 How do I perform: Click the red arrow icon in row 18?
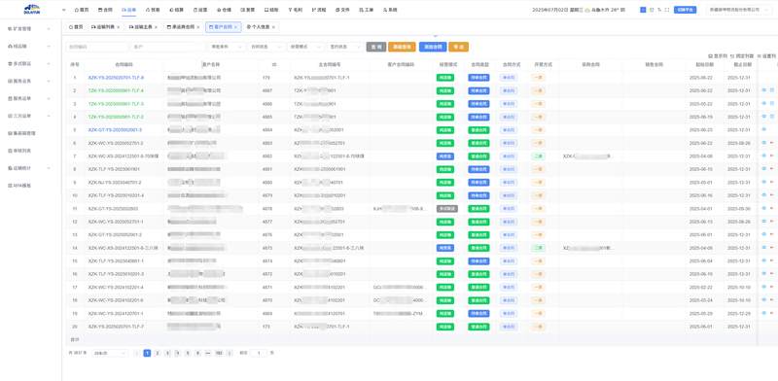[771, 300]
